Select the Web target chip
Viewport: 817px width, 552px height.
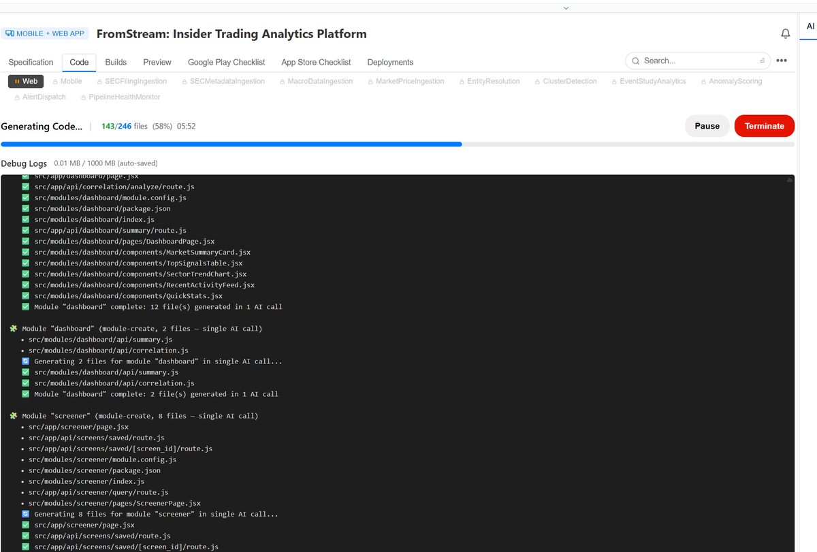(x=26, y=81)
